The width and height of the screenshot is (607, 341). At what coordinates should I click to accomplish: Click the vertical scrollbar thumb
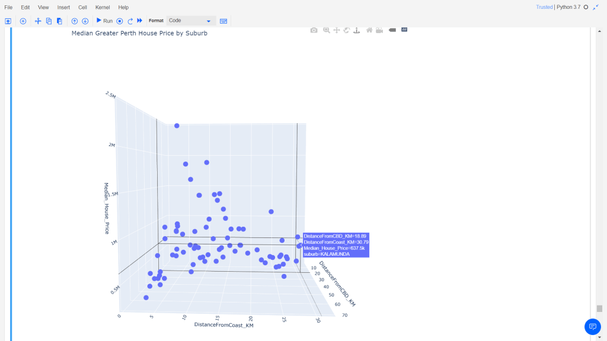tap(599, 308)
